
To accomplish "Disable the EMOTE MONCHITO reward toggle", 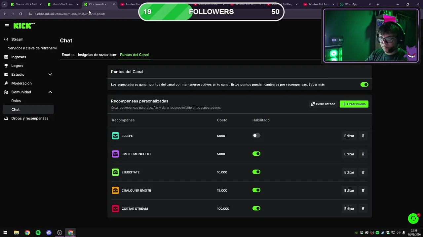I will pyautogui.click(x=256, y=154).
